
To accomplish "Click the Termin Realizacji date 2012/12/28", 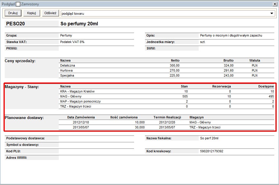I will tap(167, 122).
